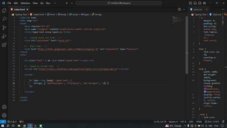Go back with the navigation arrow
Image resolution: width=227 pixels, height=128 pixels.
[67, 3]
